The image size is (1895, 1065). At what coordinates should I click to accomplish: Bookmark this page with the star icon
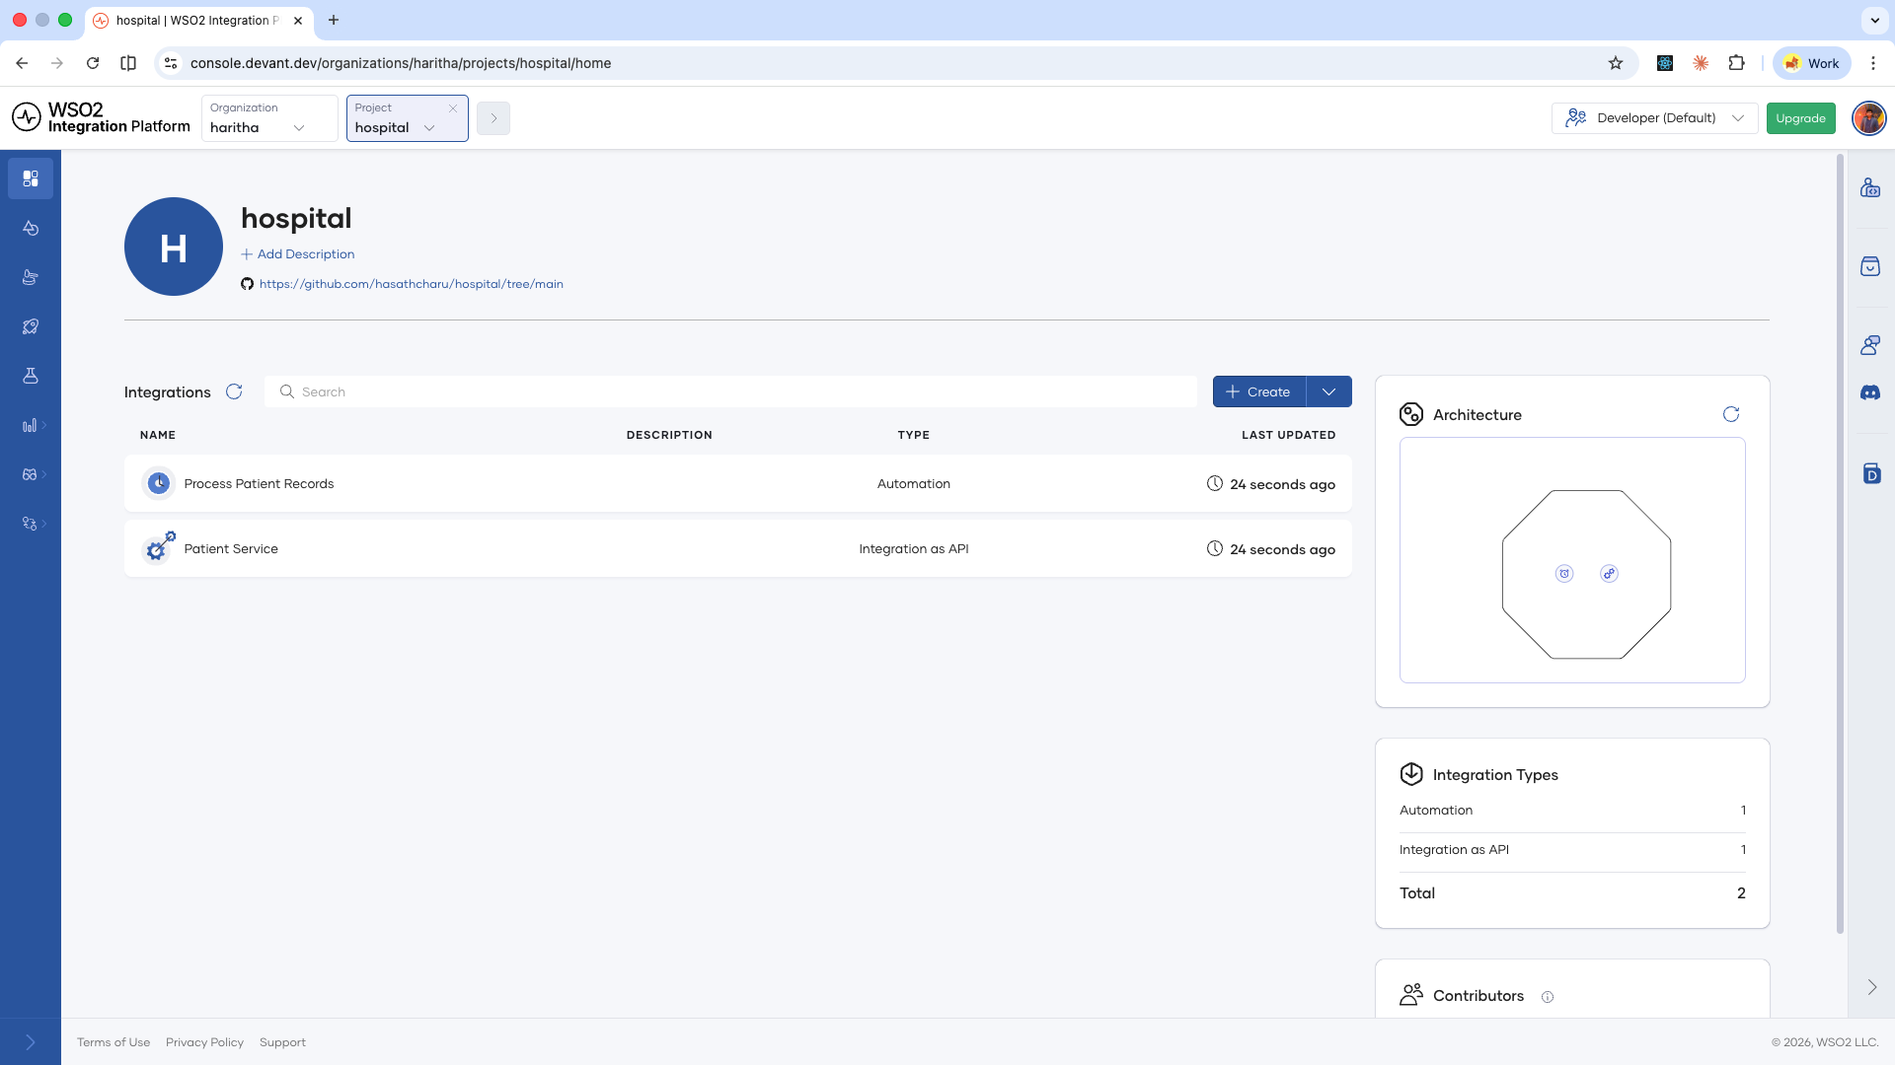(1616, 63)
